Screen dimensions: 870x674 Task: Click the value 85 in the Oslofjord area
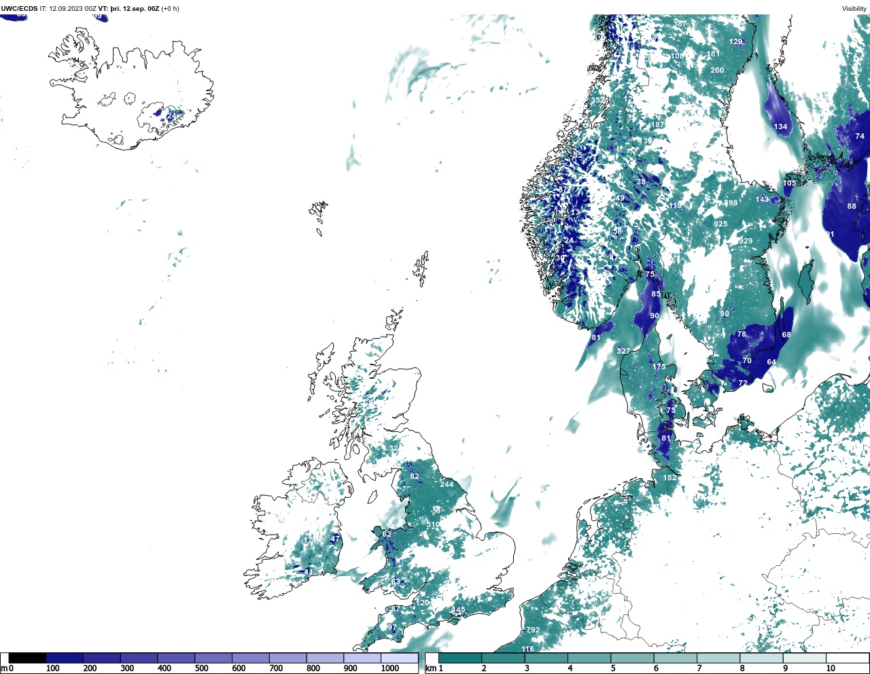[656, 294]
